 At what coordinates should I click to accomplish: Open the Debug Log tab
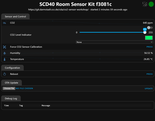click(11, 99)
